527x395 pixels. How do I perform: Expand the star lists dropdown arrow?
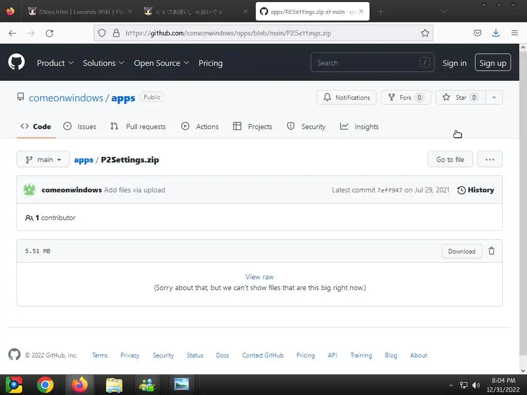(494, 97)
